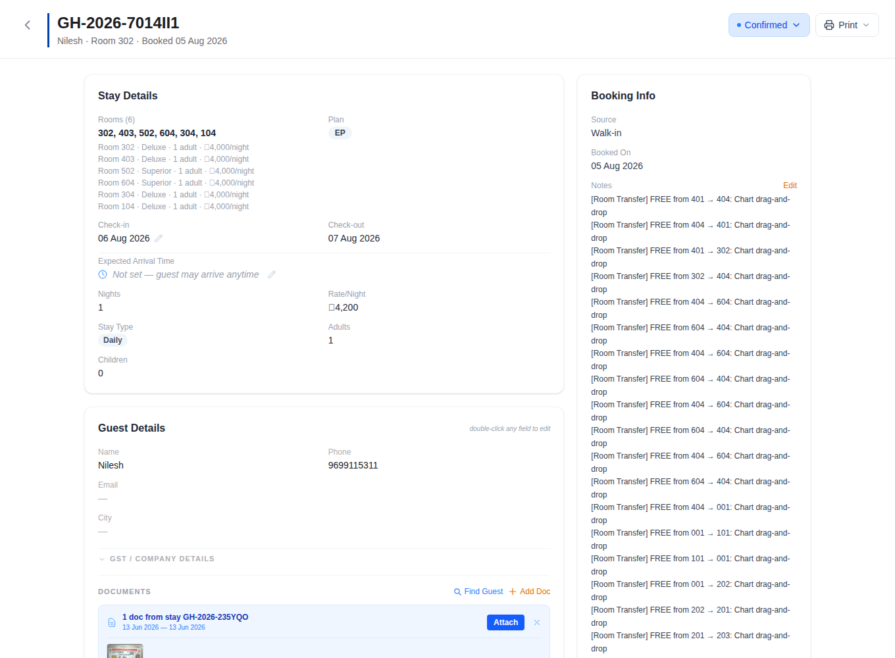
Task: Click the plus icon of Add Doc
Action: tap(513, 592)
